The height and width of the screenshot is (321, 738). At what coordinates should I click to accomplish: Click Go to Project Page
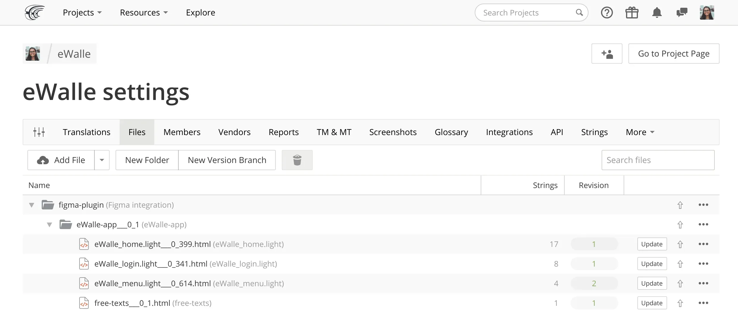[674, 54]
